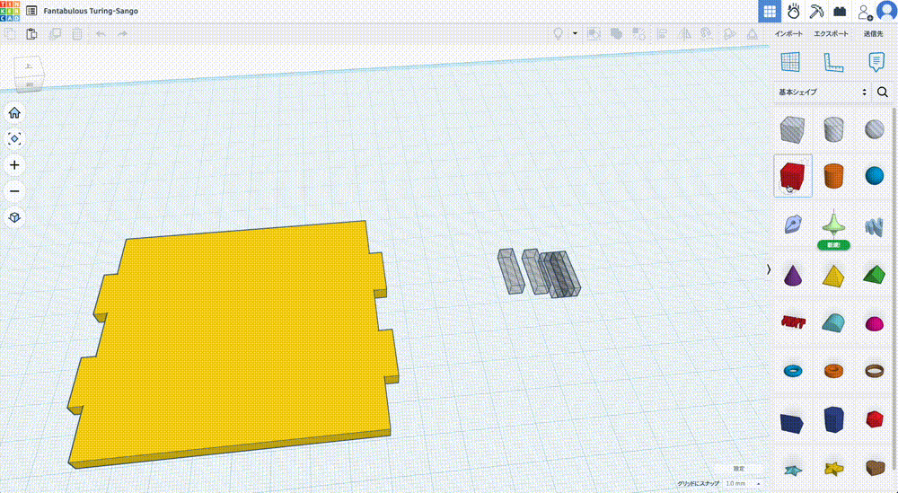Click the Home view icon

[14, 113]
